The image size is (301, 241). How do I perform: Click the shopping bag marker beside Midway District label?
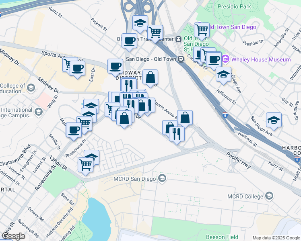150,78
